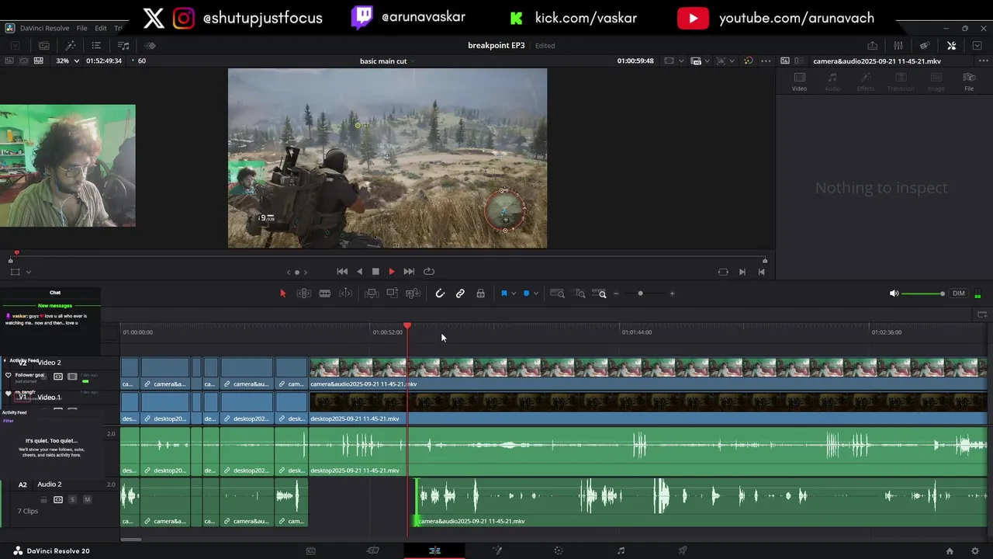Toggle auto track selector on Video 2
The height and width of the screenshot is (559, 993).
(x=58, y=377)
